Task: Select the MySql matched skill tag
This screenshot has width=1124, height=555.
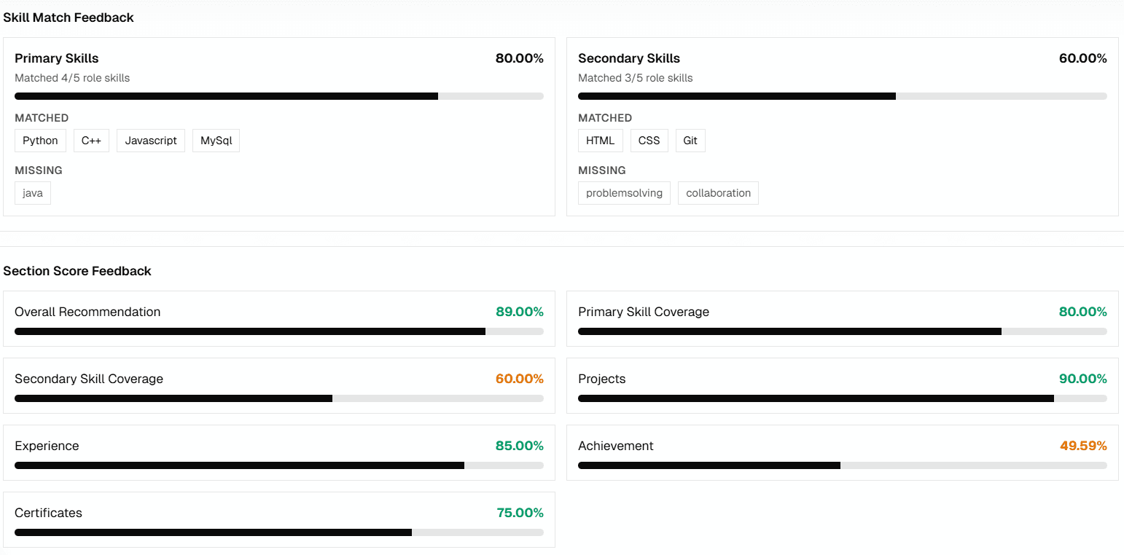Action: point(216,141)
